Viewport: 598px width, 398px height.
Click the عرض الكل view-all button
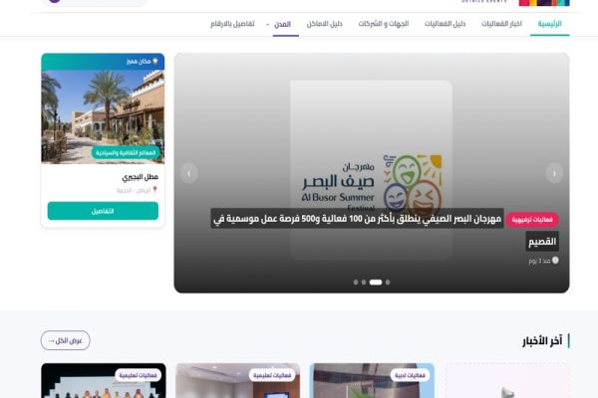(x=65, y=340)
